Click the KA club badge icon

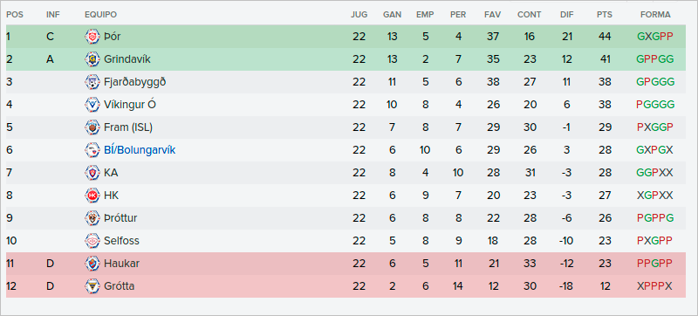point(92,173)
